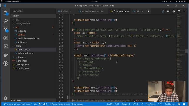
Task: Change file encoding UTF-8
Action: (x=136, y=104)
